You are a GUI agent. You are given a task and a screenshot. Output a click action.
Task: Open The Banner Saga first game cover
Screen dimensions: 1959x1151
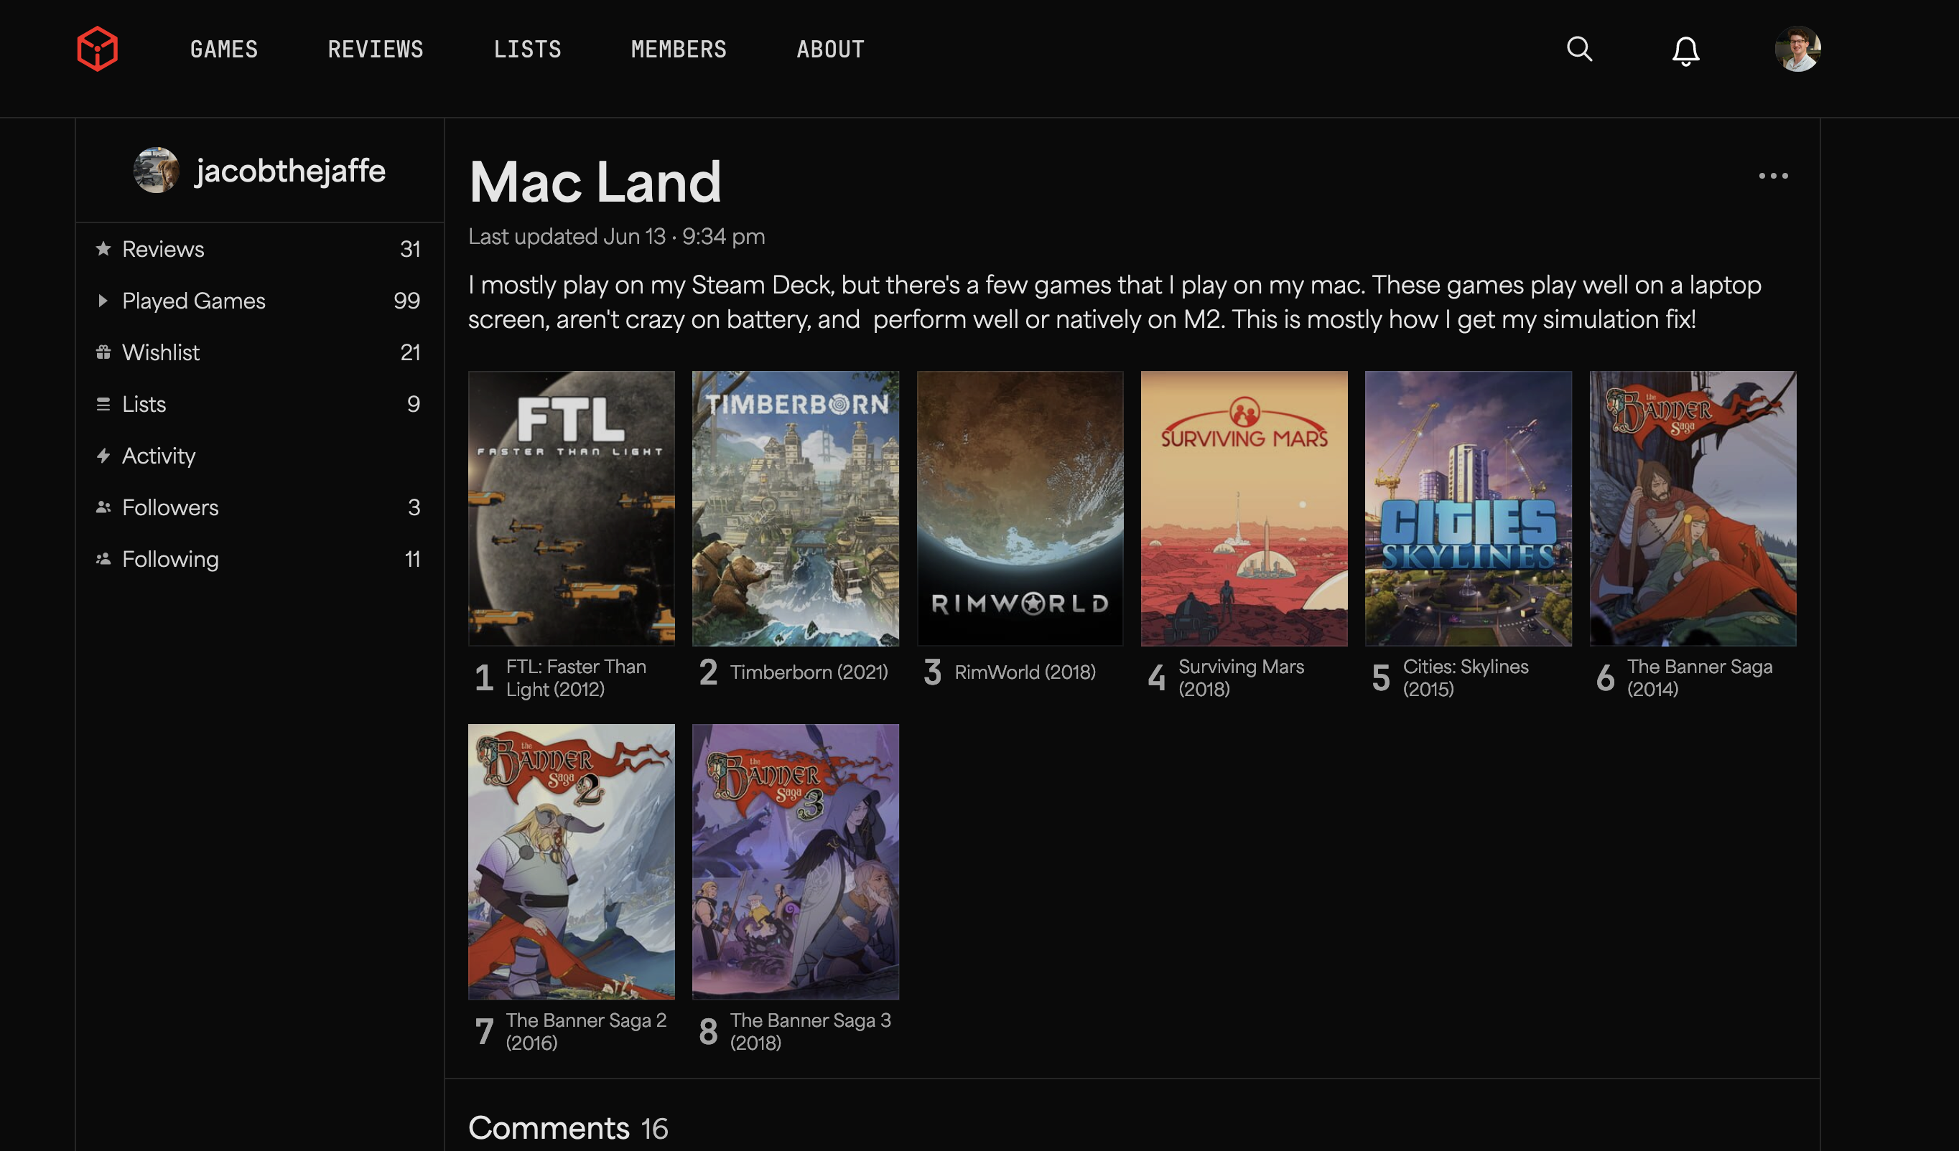[1693, 508]
